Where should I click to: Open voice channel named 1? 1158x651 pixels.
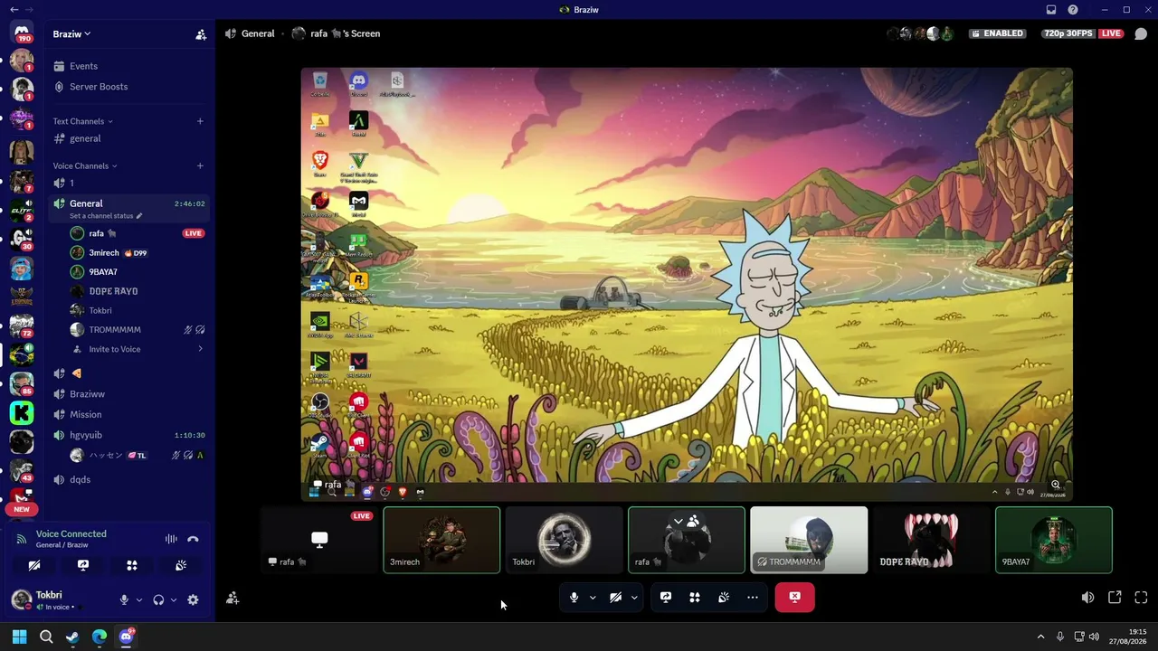coord(130,183)
